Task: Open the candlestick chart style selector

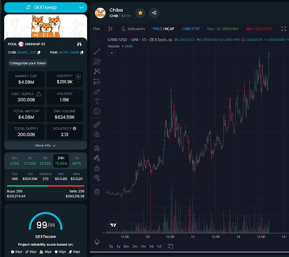Action: point(110,29)
